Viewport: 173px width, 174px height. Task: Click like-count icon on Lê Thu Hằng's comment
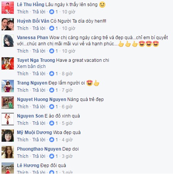(52, 12)
